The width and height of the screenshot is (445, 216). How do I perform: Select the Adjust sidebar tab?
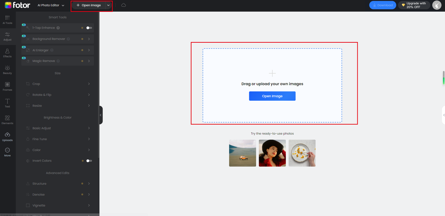click(7, 36)
